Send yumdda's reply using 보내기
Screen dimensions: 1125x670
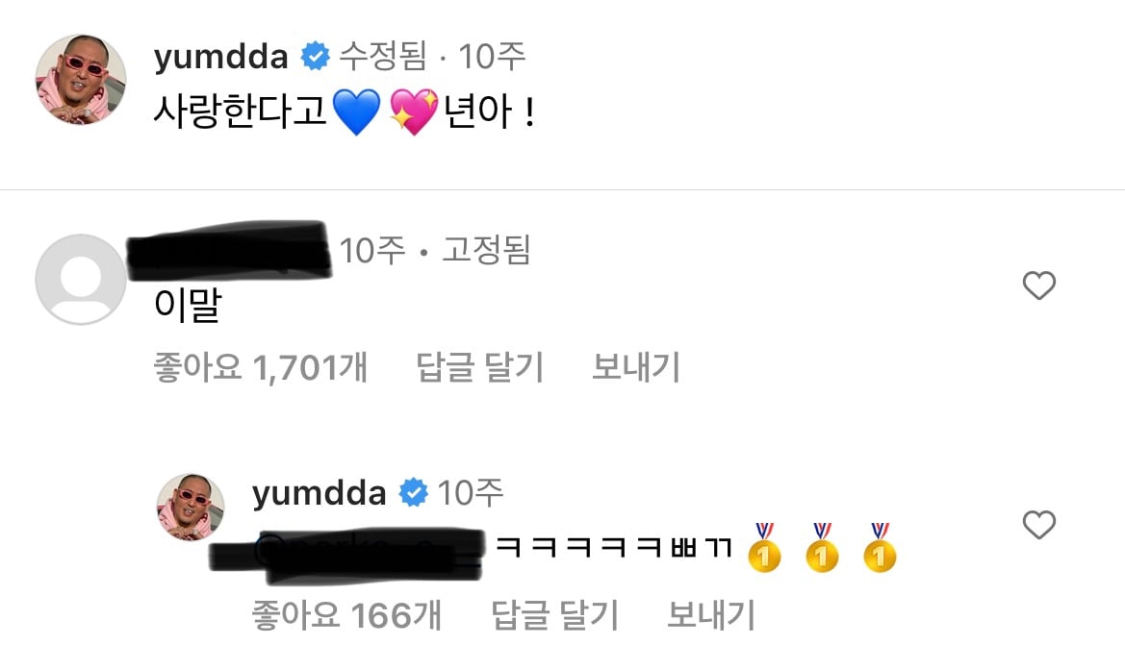coord(711,615)
